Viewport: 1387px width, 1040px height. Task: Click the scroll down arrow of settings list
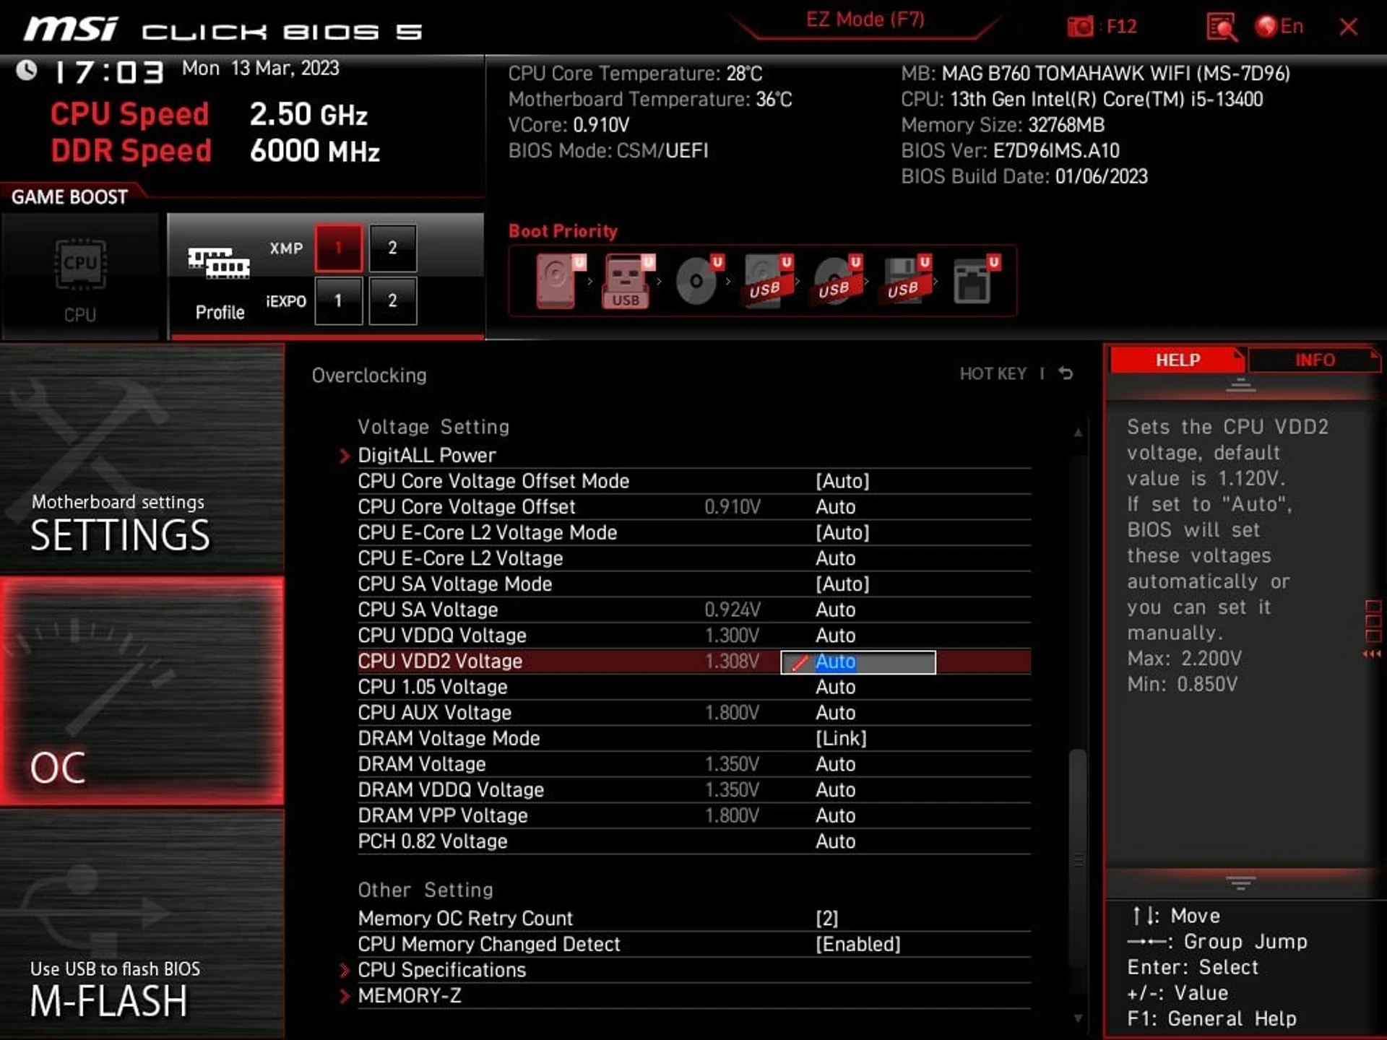click(1078, 1018)
